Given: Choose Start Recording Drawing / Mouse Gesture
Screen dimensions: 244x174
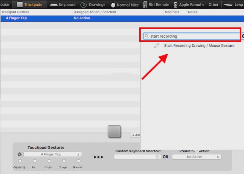Looking at the screenshot, I should 199,46.
